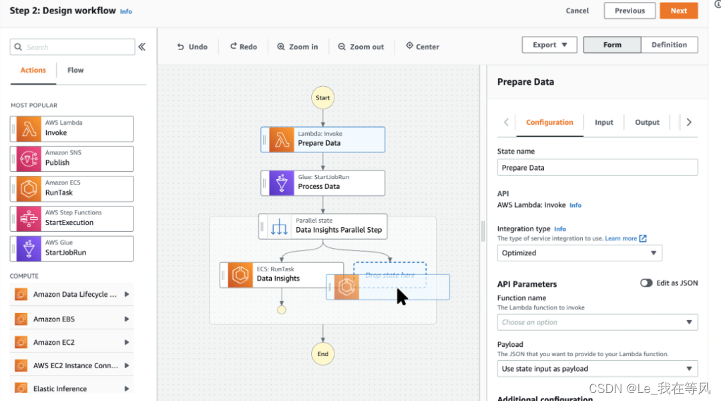Click the AWS EC2 Instance Connect service icon
The height and width of the screenshot is (401, 721).
coord(21,366)
